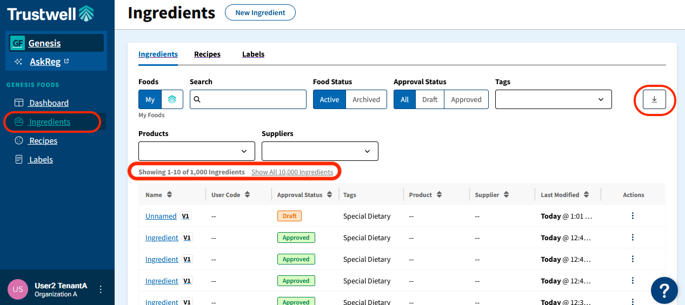Click the download export icon button
The image size is (685, 305).
654,99
